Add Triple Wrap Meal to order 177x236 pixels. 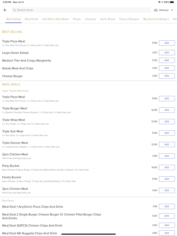[167, 122]
